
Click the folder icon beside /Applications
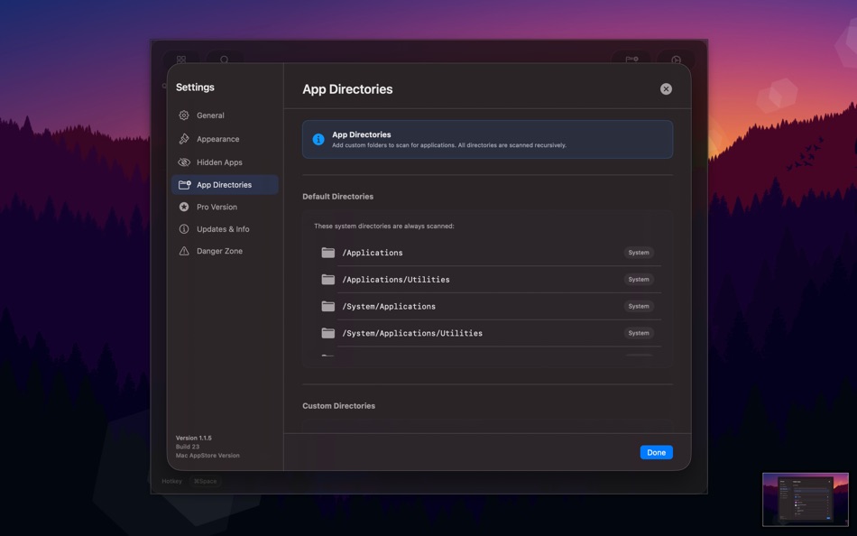(x=328, y=253)
